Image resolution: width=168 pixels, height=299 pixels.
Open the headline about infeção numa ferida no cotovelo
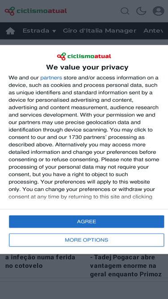40,261
